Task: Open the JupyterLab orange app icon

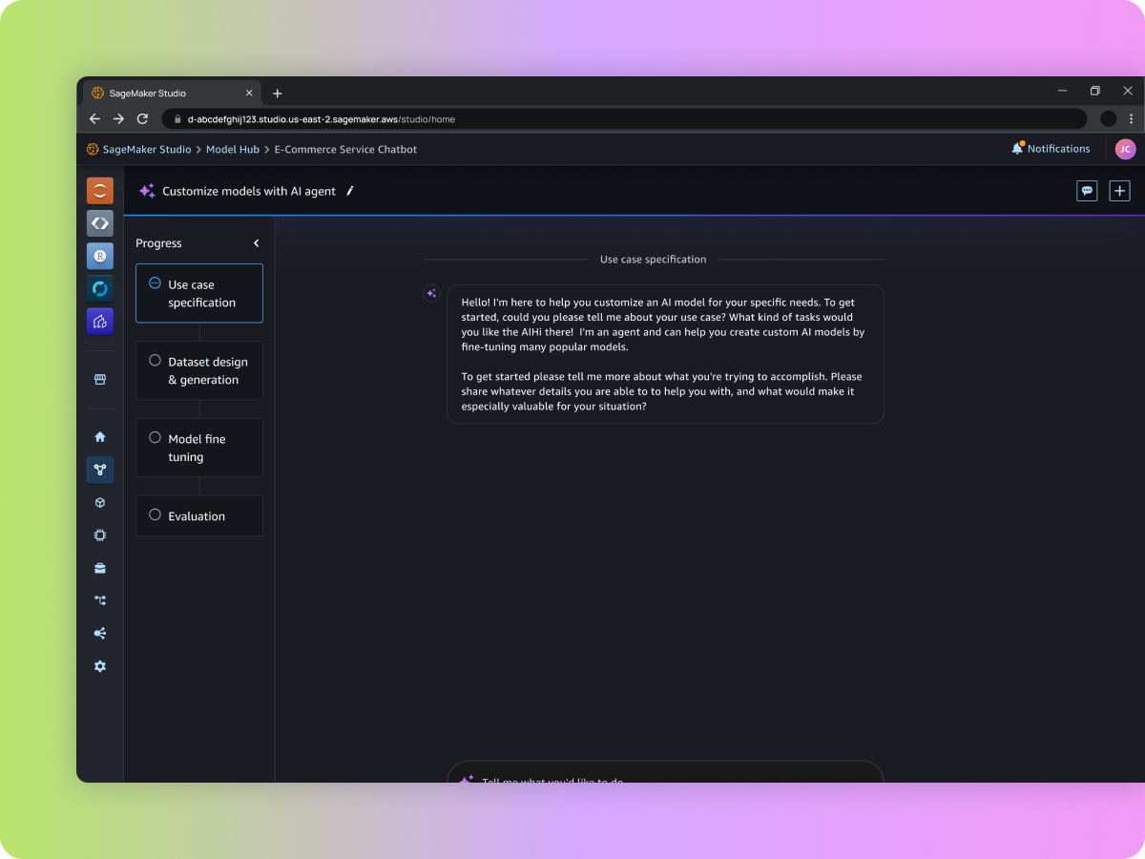Action: [x=100, y=191]
